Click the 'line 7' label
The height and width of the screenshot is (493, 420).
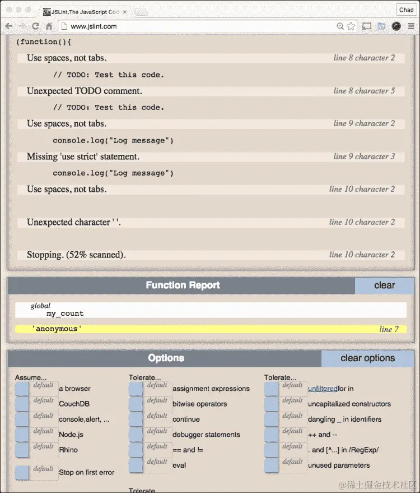click(389, 329)
